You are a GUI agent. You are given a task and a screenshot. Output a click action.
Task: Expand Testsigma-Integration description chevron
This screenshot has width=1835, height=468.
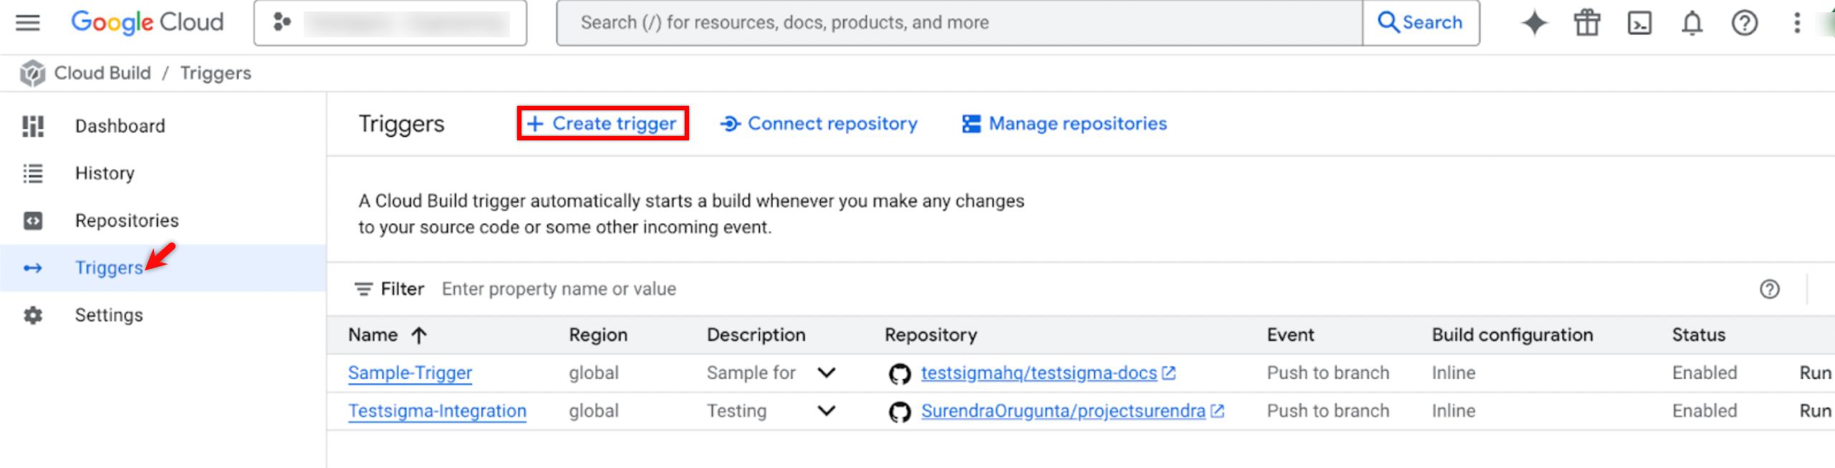(x=826, y=411)
